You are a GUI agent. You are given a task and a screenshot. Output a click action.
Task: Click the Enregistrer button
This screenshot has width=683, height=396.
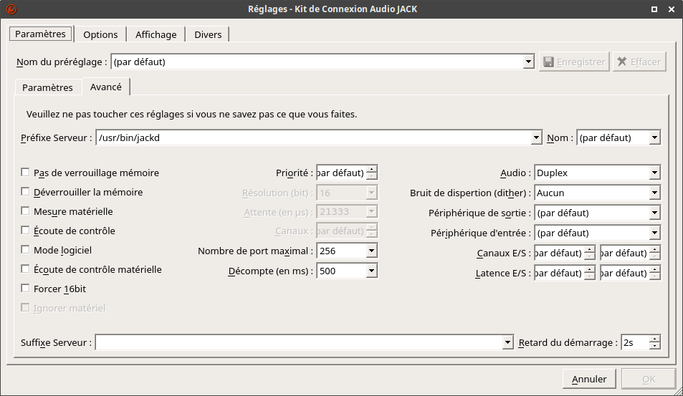point(574,62)
